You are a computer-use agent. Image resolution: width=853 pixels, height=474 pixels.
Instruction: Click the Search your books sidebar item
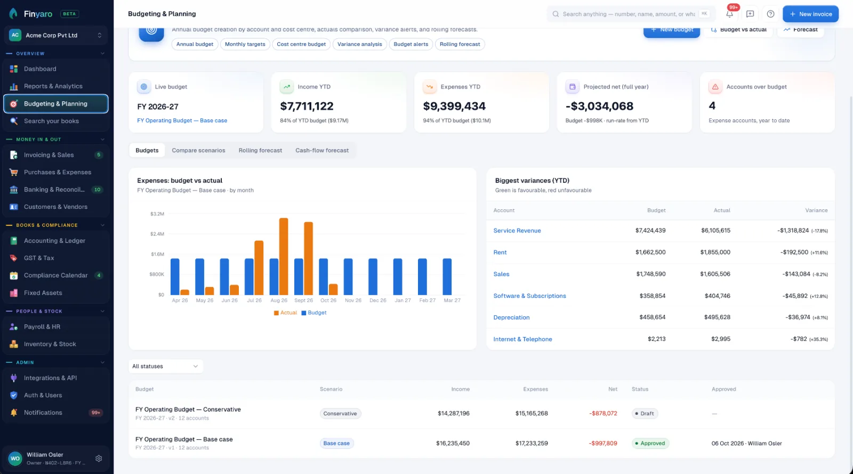click(x=56, y=121)
